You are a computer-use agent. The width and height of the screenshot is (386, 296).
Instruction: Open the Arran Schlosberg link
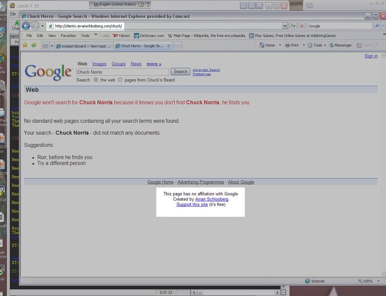[212, 199]
